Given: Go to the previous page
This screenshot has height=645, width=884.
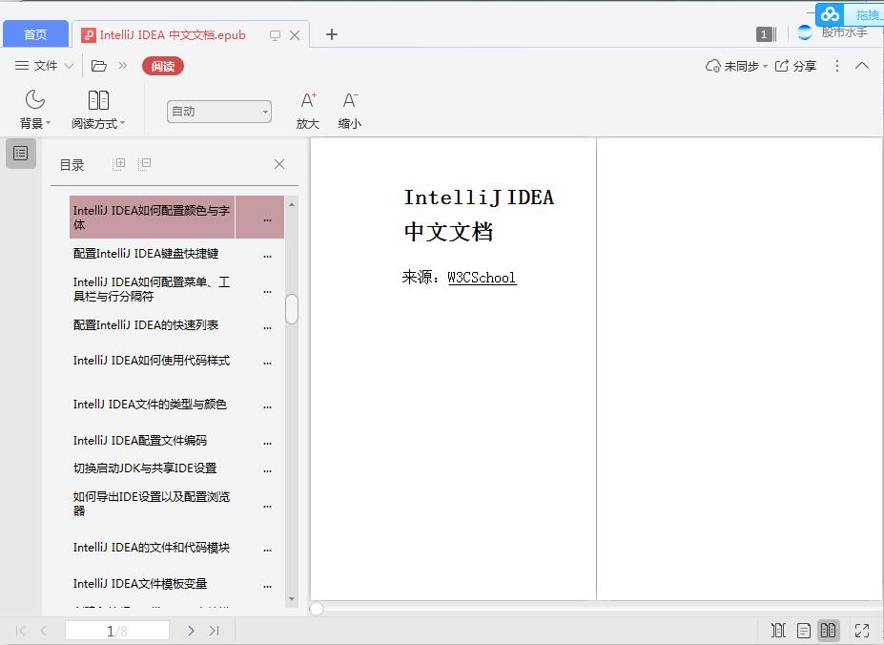Looking at the screenshot, I should point(44,631).
